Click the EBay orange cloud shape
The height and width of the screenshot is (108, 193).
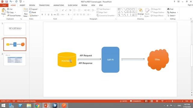tap(158, 60)
